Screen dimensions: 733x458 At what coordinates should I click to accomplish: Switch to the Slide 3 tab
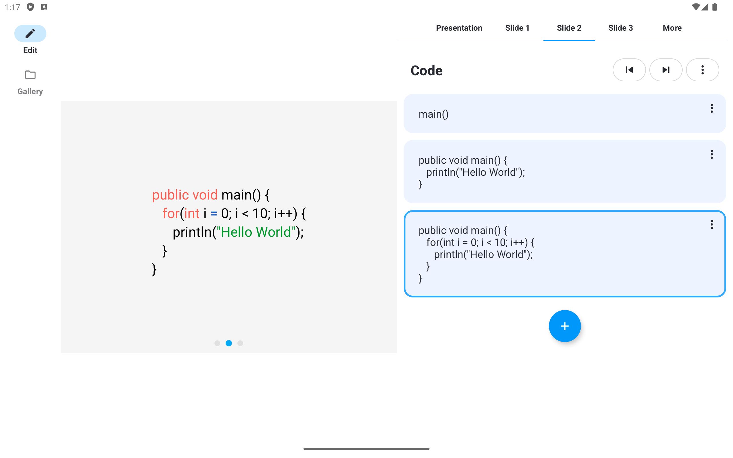coord(620,28)
